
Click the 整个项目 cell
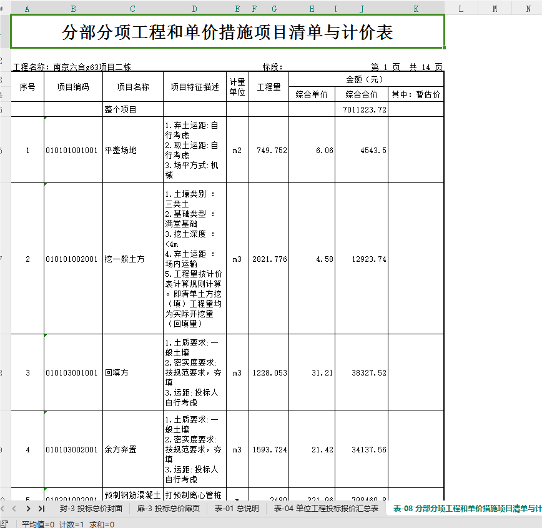(x=133, y=109)
